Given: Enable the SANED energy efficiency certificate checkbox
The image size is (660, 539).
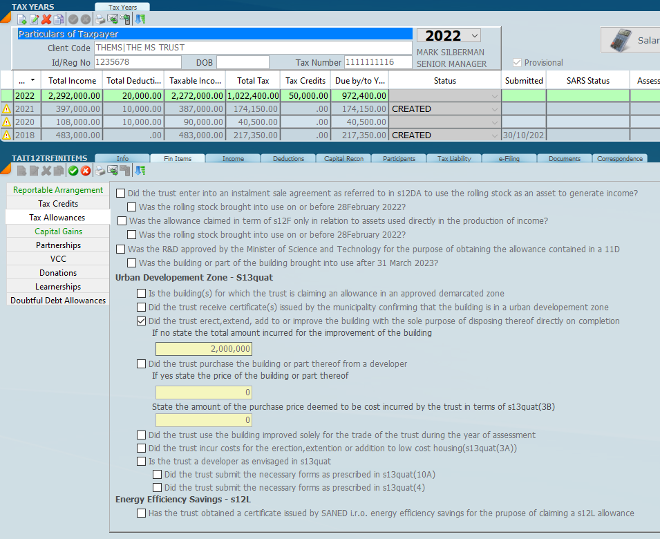Looking at the screenshot, I should [142, 513].
